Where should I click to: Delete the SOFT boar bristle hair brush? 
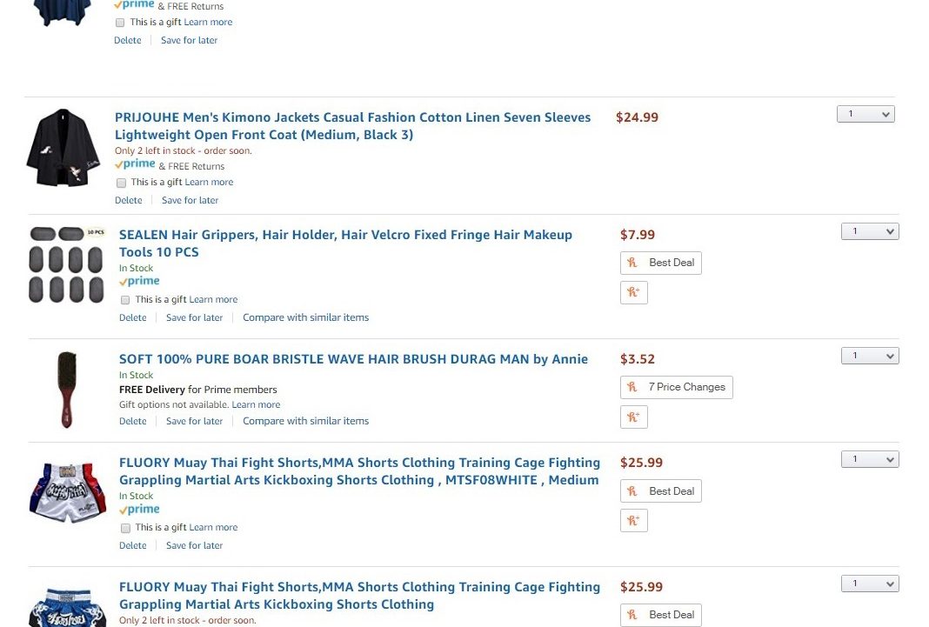point(133,421)
